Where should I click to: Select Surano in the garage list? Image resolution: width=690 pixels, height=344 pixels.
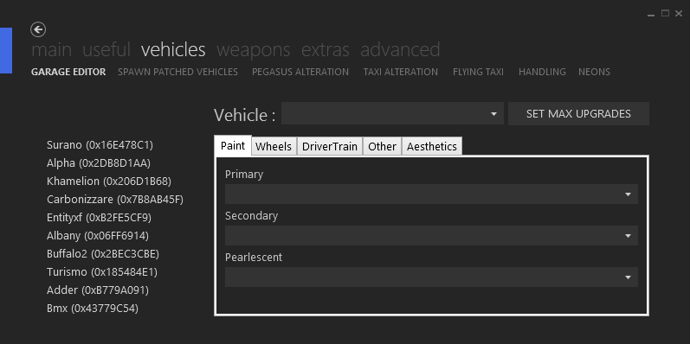[x=100, y=145]
